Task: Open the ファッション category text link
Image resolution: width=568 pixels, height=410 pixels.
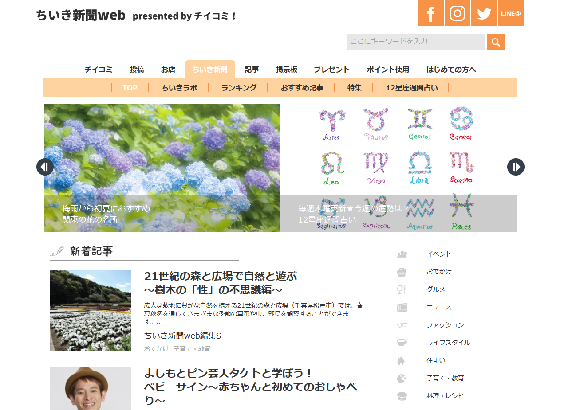Action: coord(445,325)
